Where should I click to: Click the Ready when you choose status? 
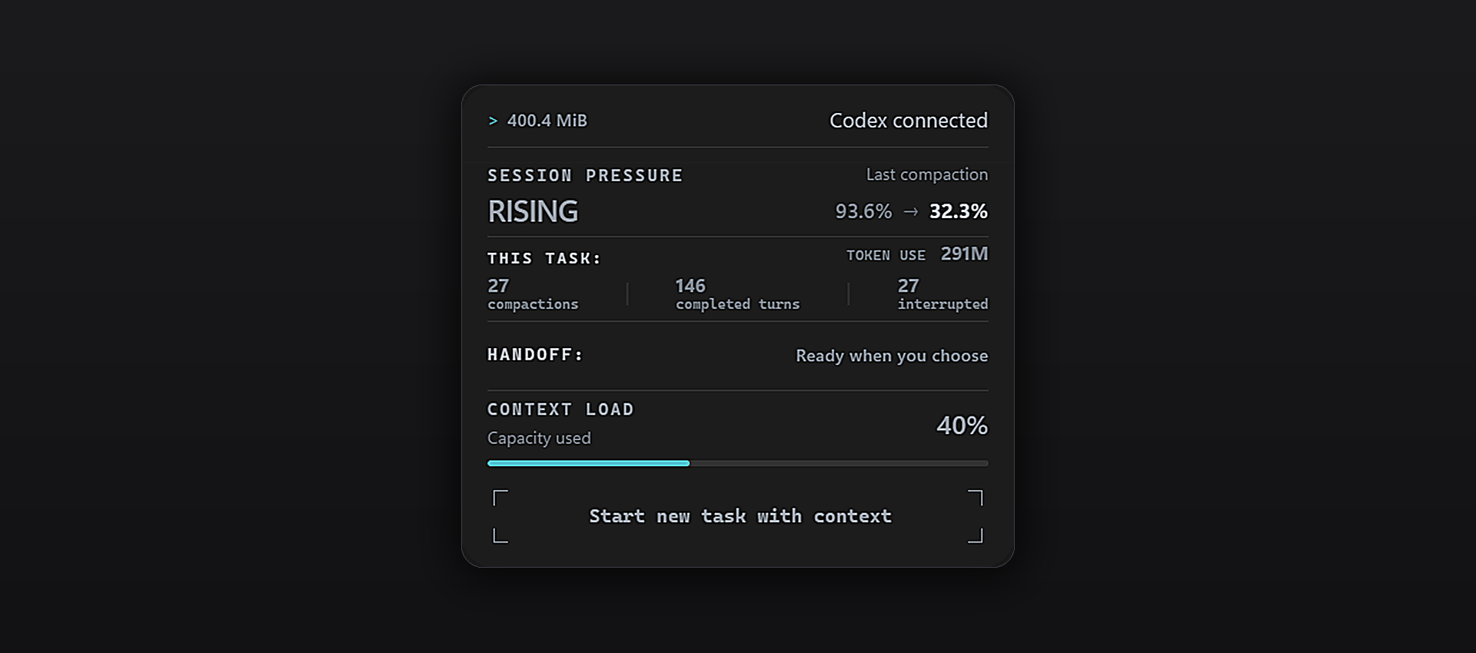(892, 356)
